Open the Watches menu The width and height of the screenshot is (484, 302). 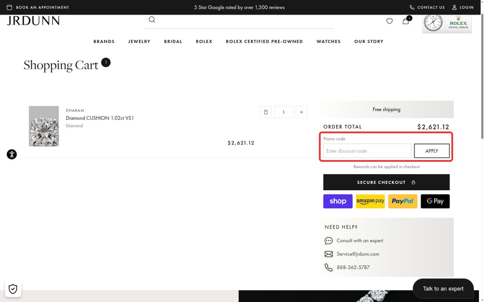pos(328,41)
